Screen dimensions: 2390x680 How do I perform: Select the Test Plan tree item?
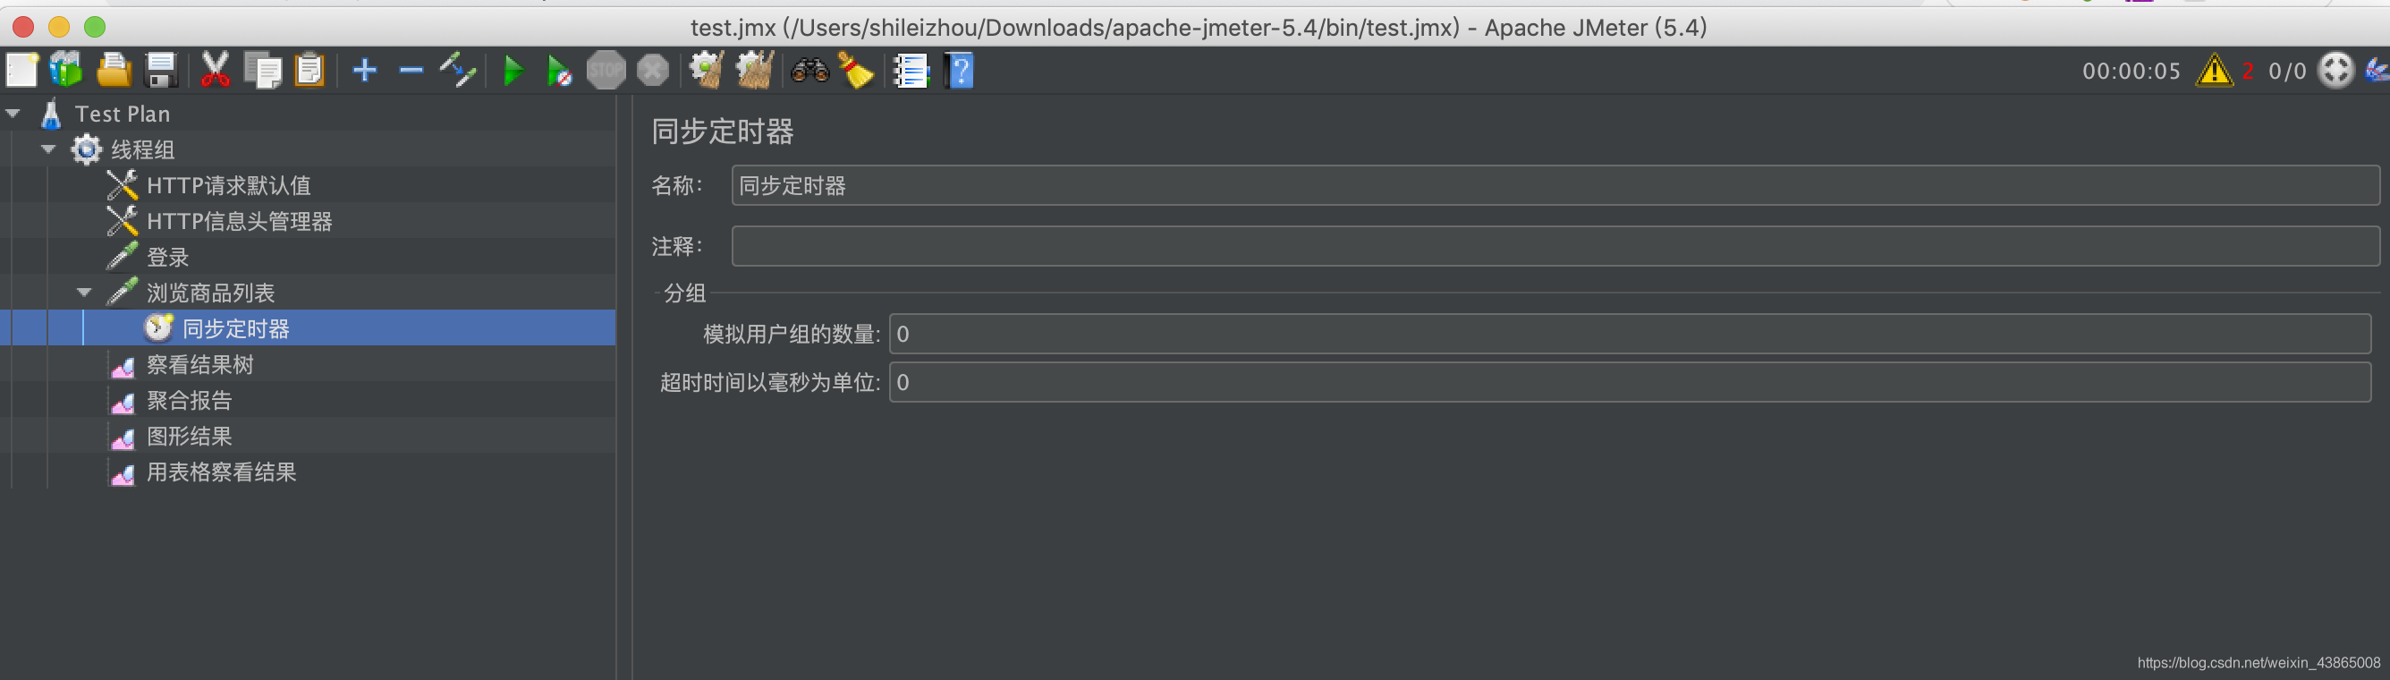(x=122, y=115)
